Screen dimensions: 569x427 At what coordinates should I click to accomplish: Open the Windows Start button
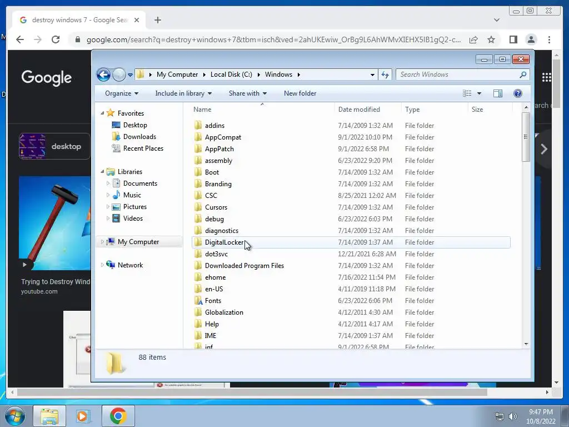tap(14, 416)
